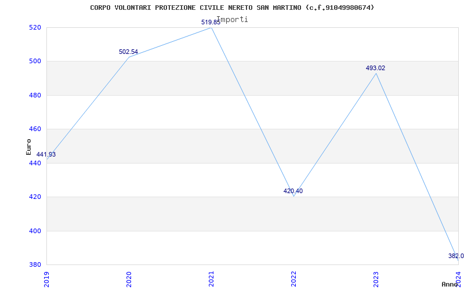This screenshot has width=464, height=290.
Task: Click the 420 y-axis tick label
Action: 35,197
